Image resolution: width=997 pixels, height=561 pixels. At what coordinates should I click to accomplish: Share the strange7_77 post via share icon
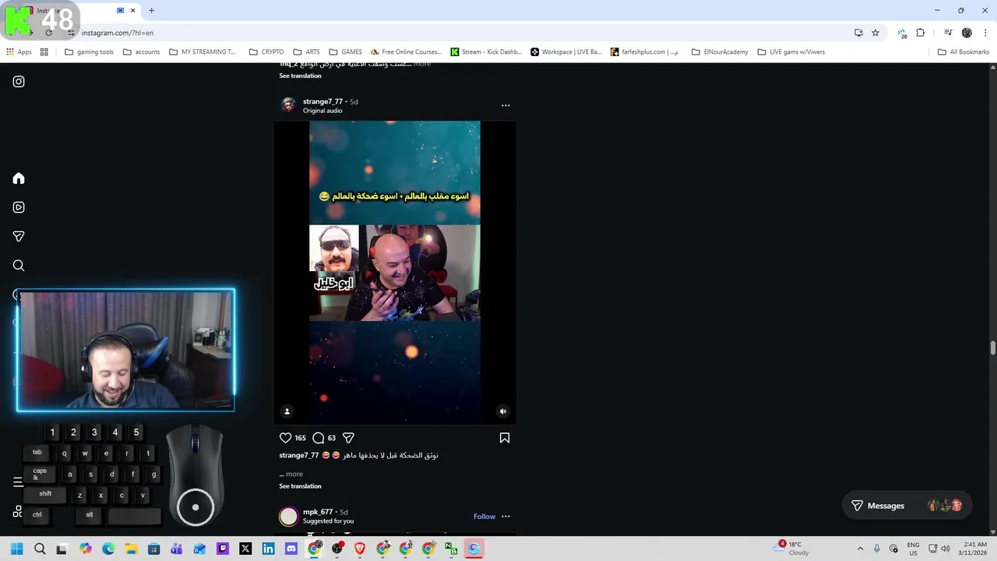click(348, 438)
